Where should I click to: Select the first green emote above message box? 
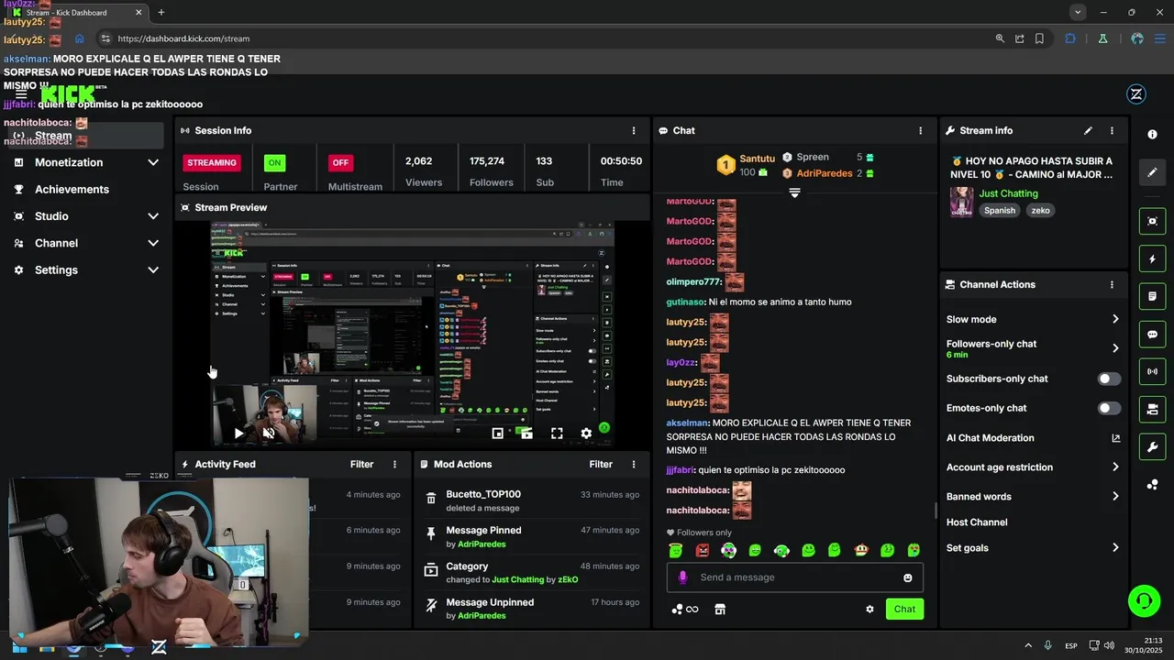(x=676, y=550)
